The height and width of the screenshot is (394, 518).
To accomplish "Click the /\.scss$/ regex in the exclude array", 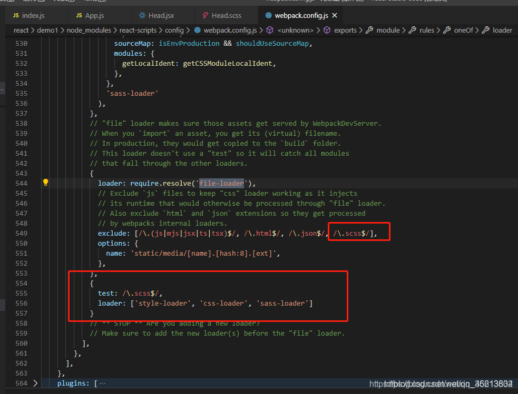I will point(351,234).
